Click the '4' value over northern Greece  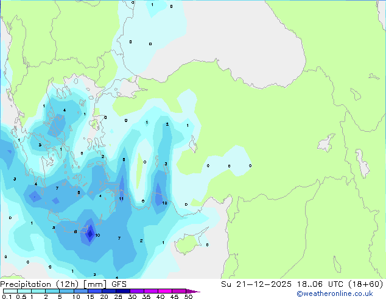click(65, 110)
